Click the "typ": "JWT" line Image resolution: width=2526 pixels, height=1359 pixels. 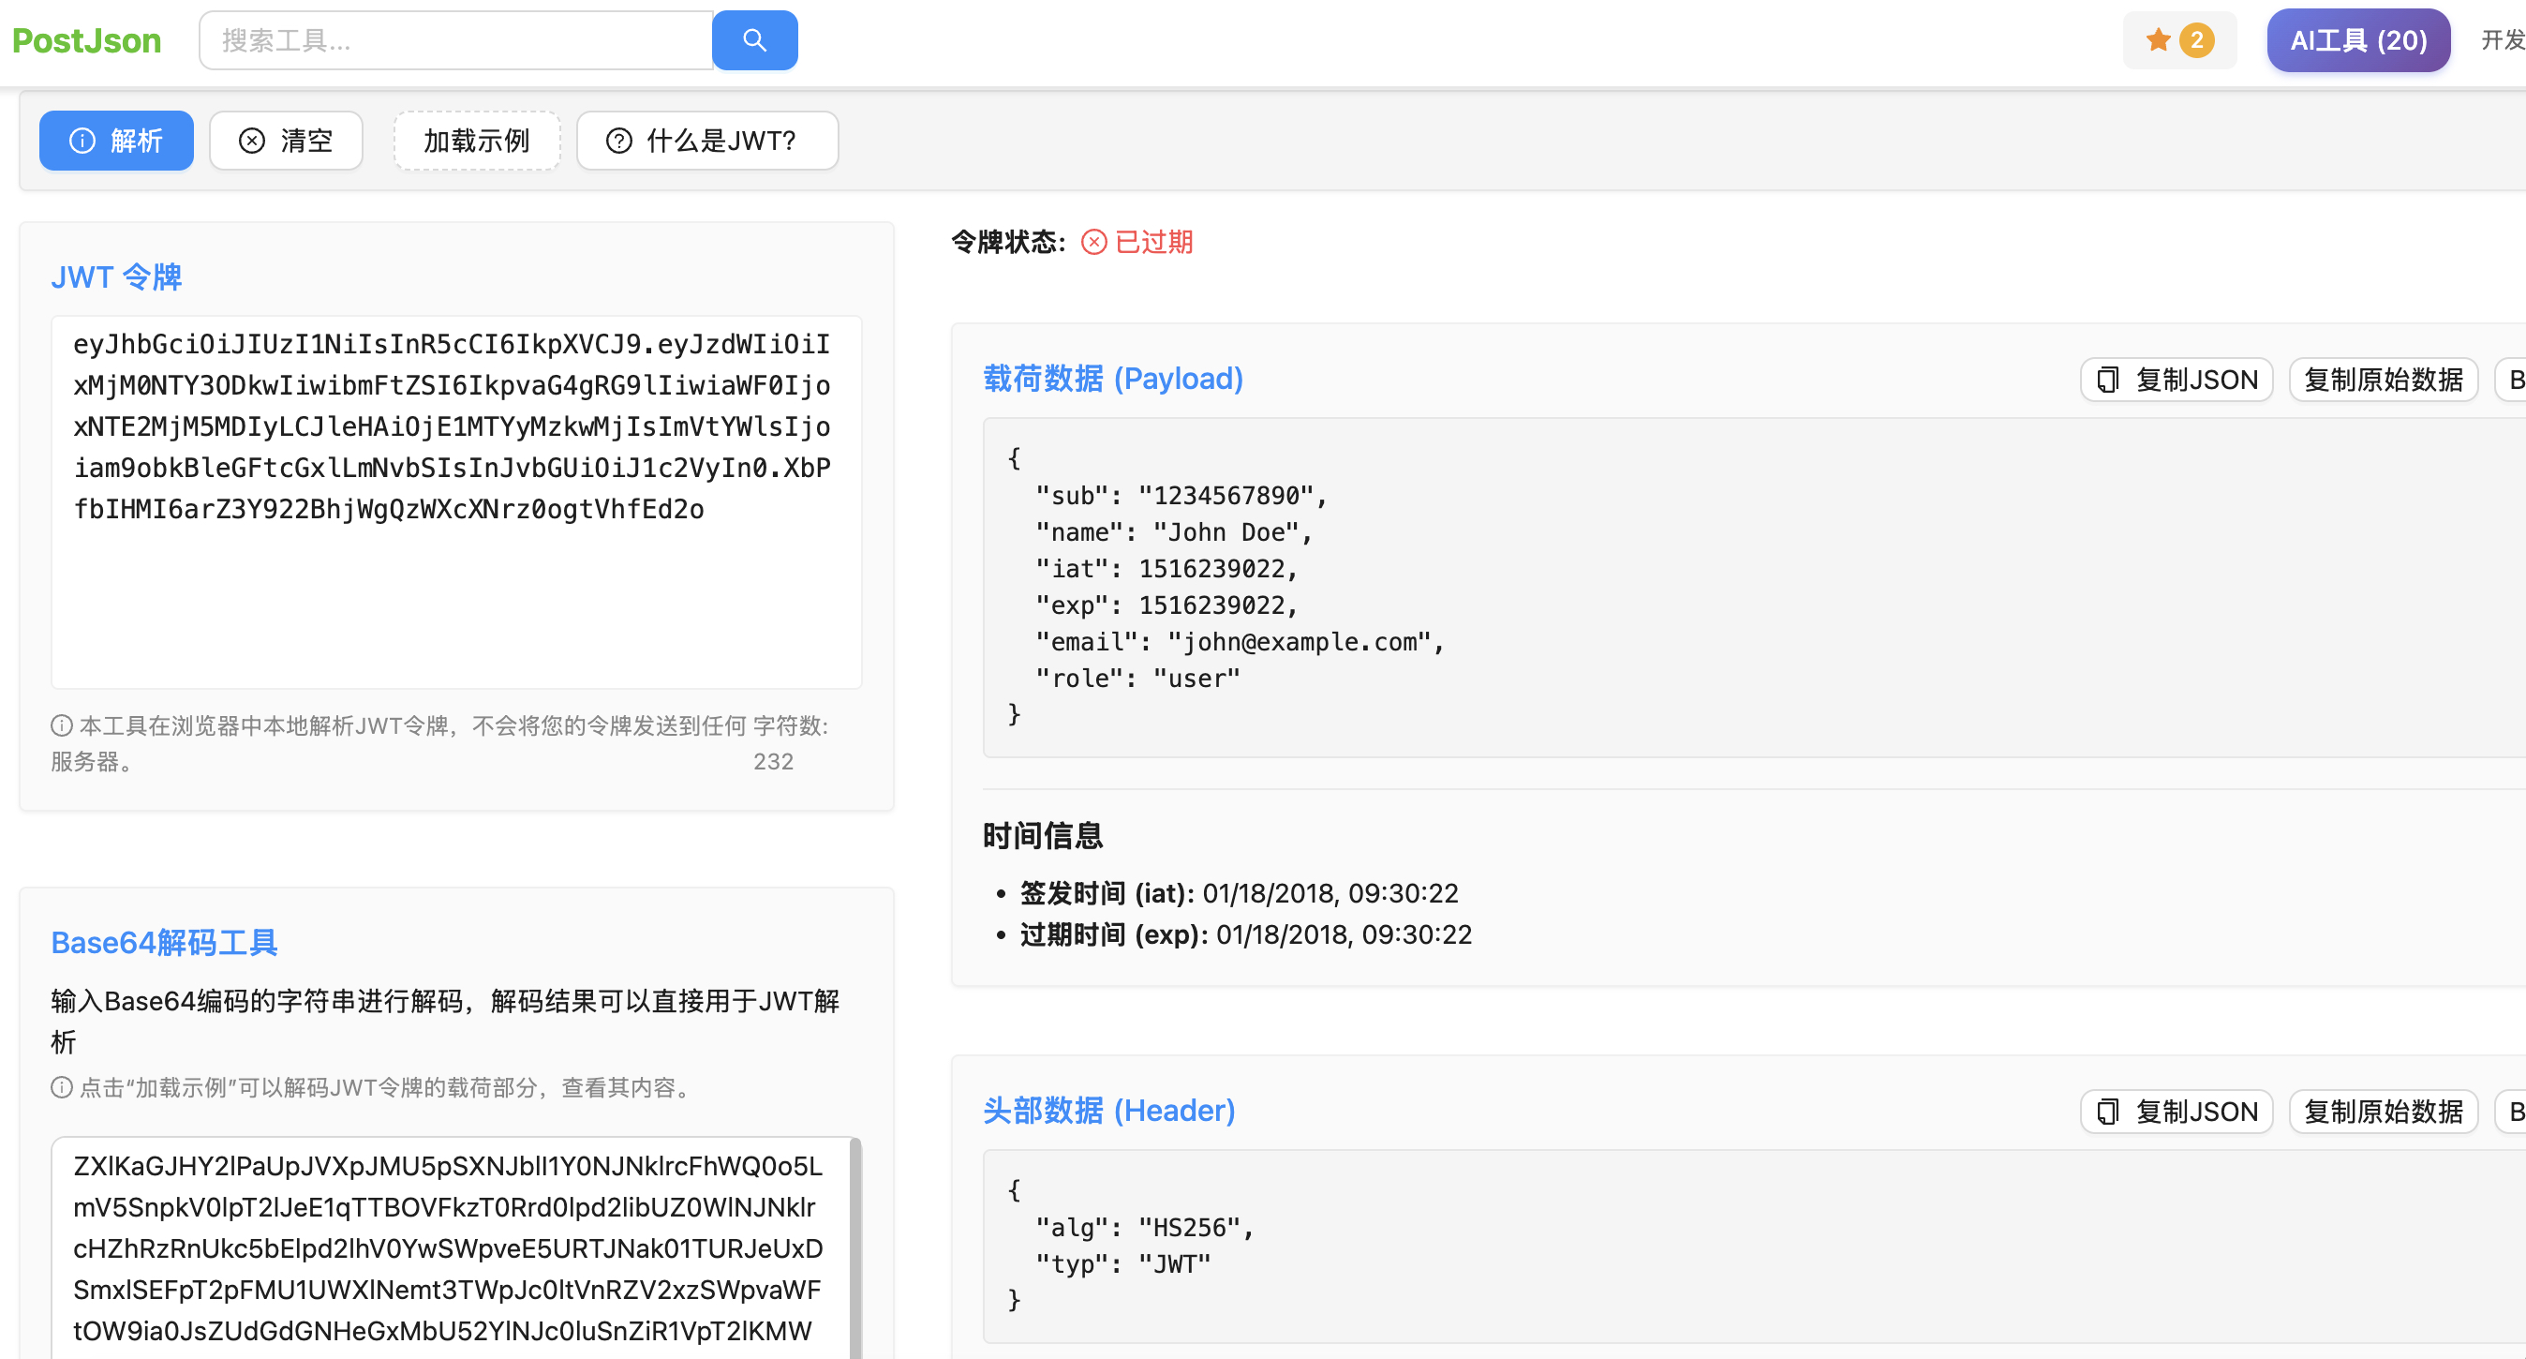point(1122,1263)
